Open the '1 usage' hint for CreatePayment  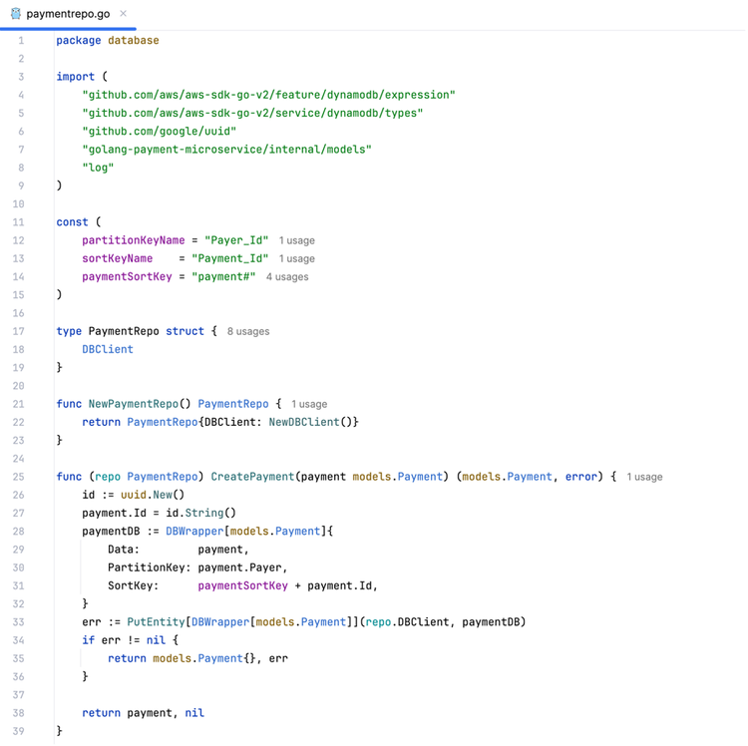point(644,477)
